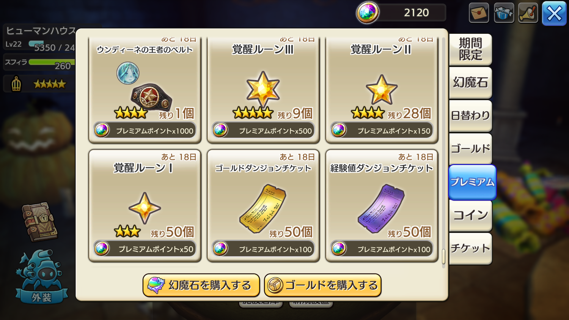Switch to the コイン tab
This screenshot has height=320, width=569.
(470, 215)
